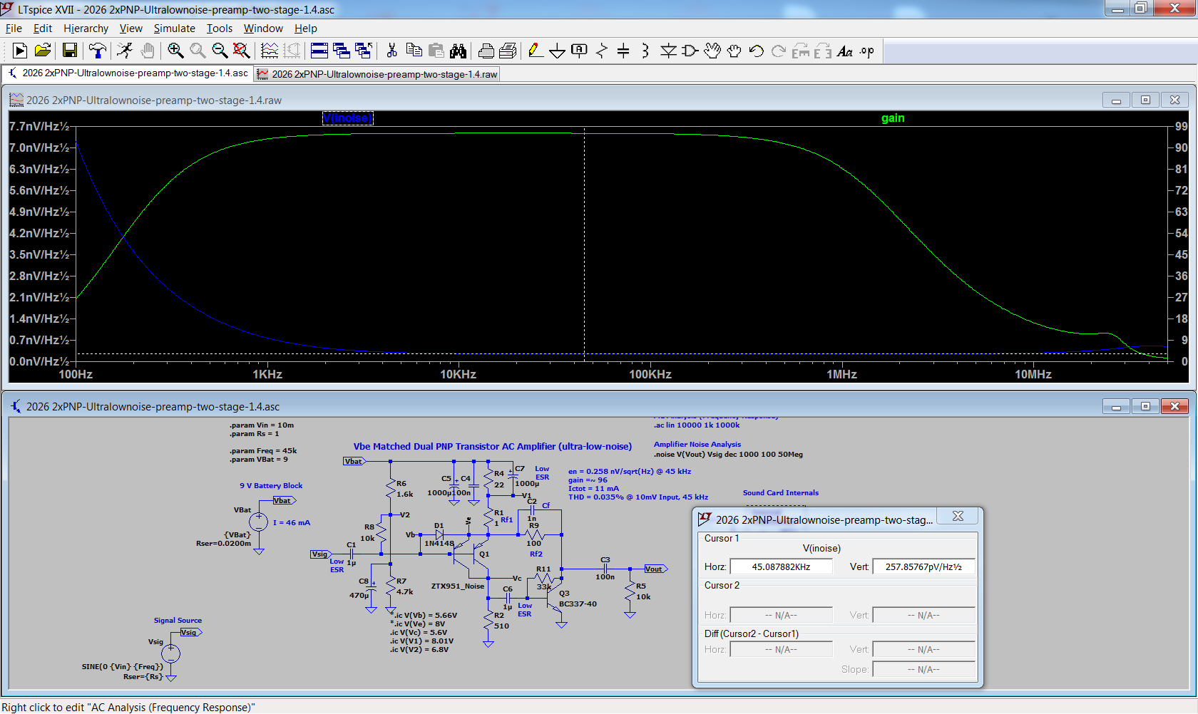The height and width of the screenshot is (714, 1198).
Task: Click the 7.7nV/Hz½ left axis label
Action: tap(39, 126)
